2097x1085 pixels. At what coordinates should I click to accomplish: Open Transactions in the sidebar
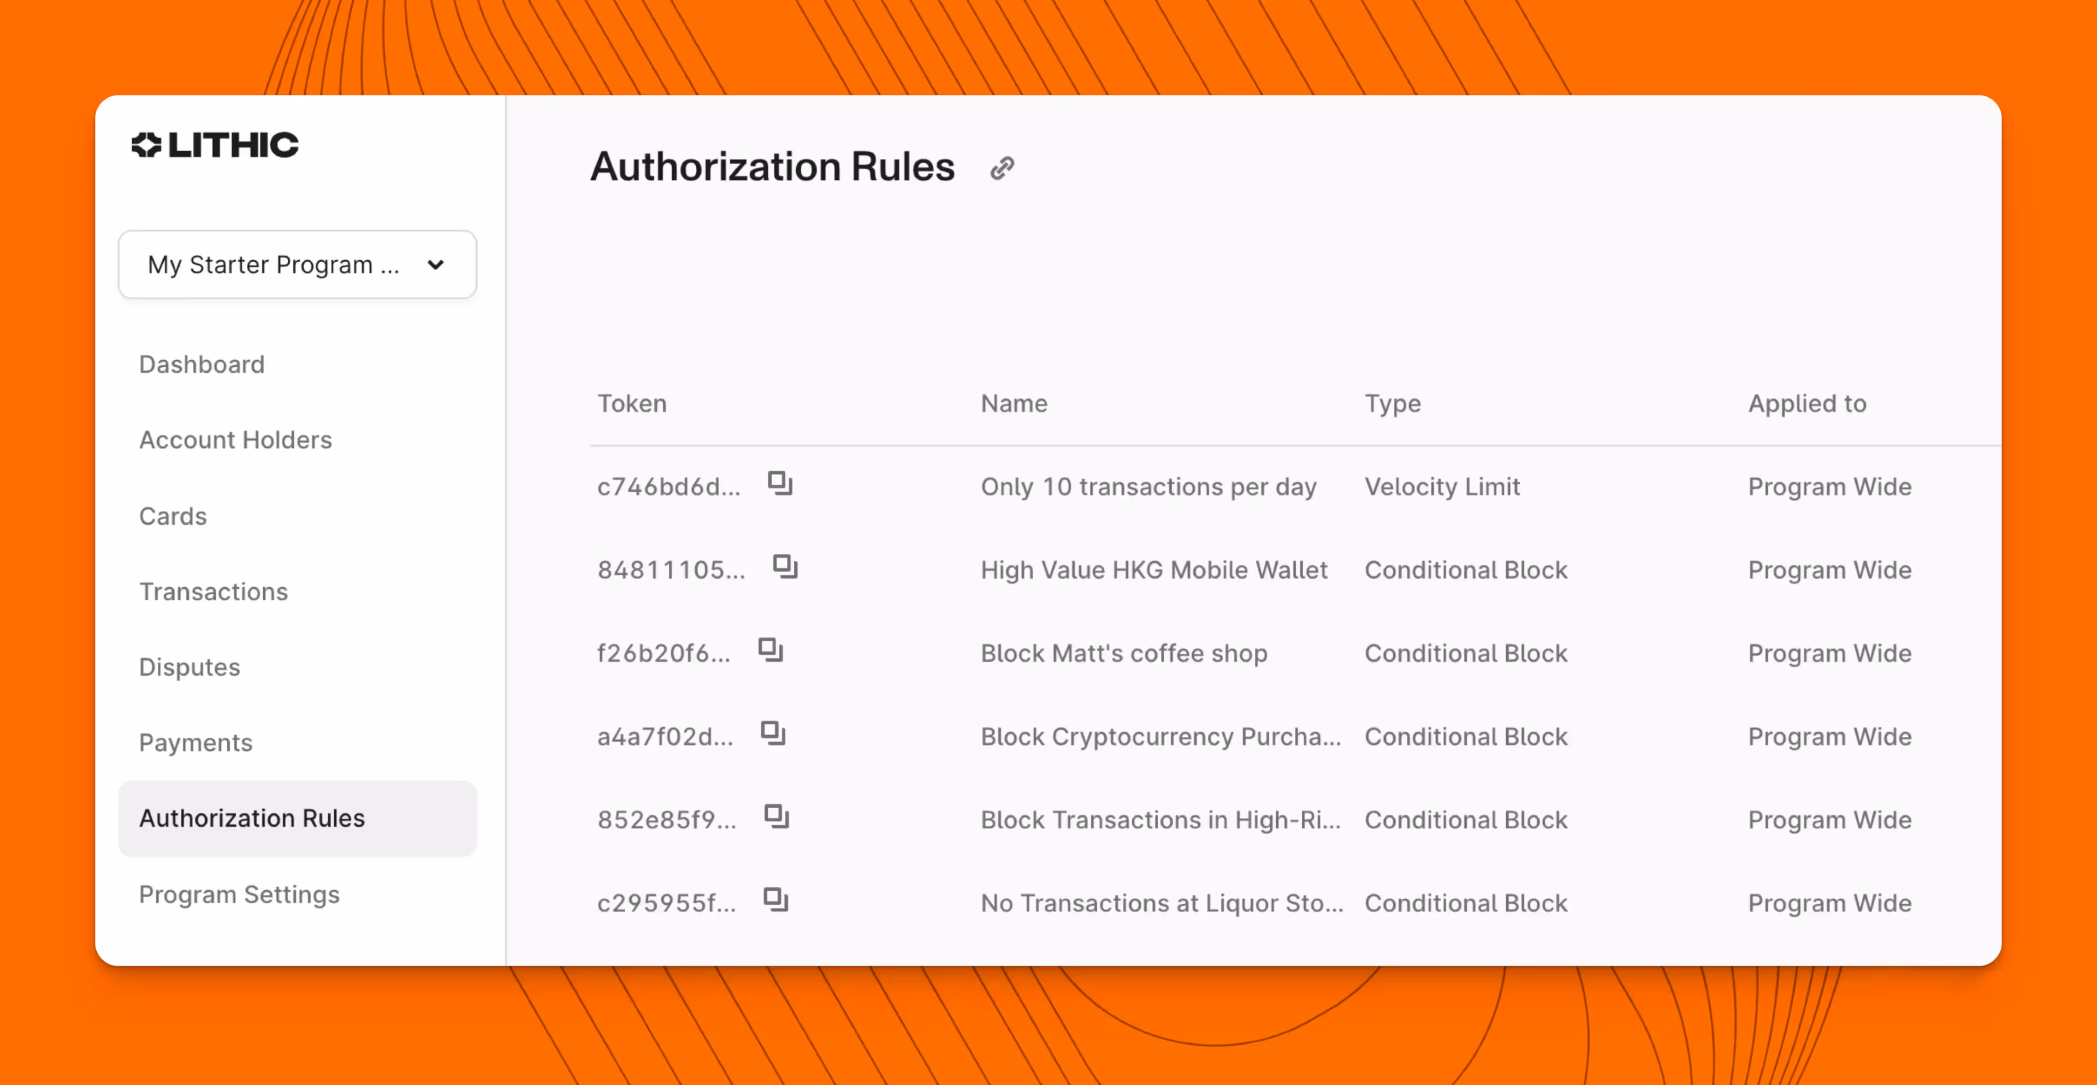point(214,592)
